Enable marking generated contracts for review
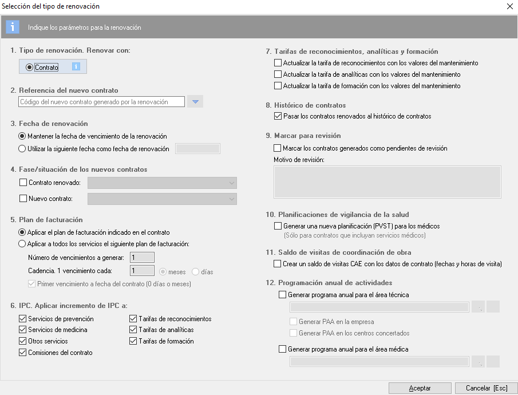 (278, 148)
